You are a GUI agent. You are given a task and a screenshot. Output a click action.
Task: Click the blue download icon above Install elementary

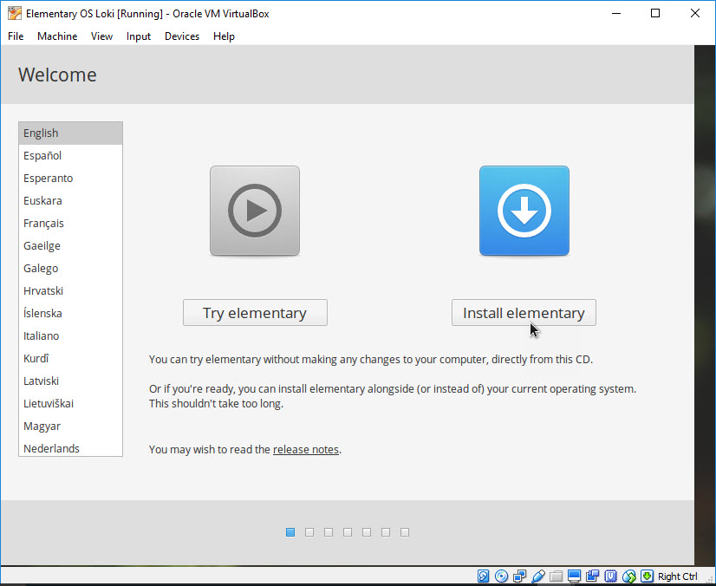coord(524,211)
